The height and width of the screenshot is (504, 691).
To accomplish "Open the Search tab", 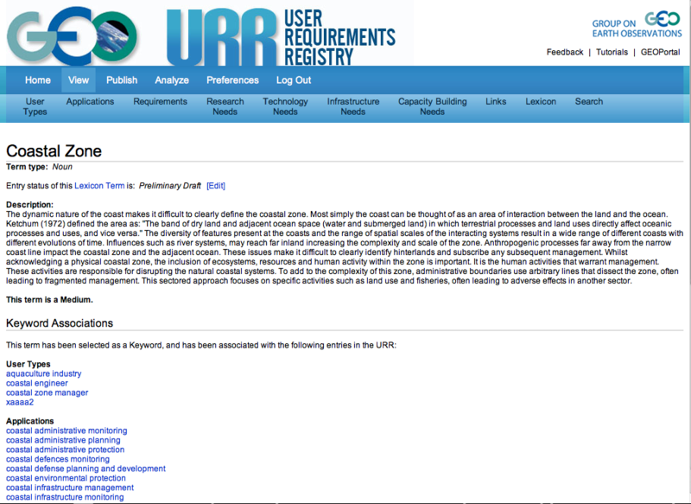I will 589,101.
